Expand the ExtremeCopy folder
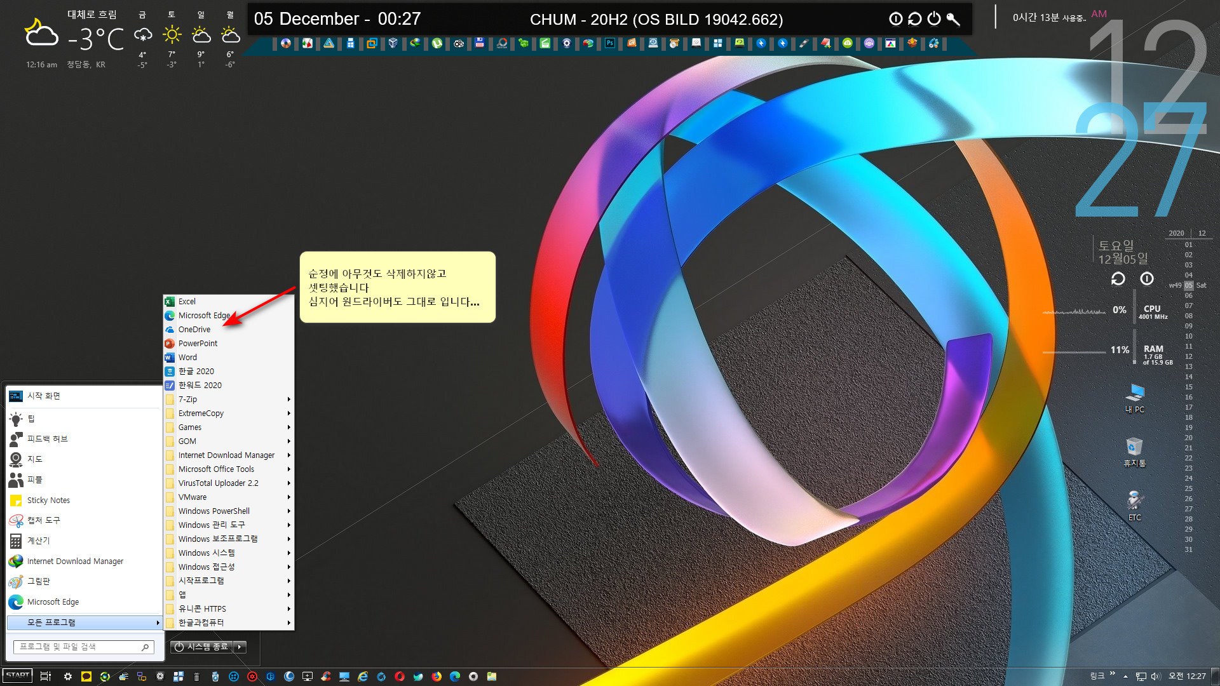The height and width of the screenshot is (686, 1220). 229,414
